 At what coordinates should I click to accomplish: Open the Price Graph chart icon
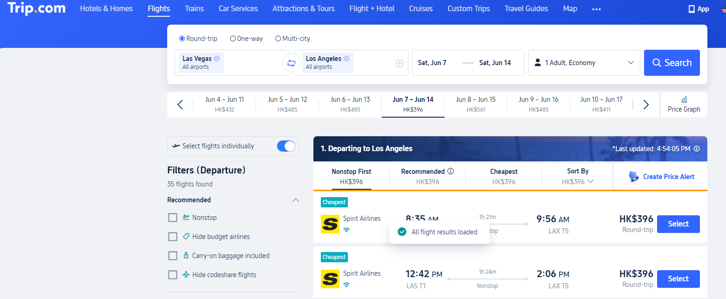click(684, 99)
